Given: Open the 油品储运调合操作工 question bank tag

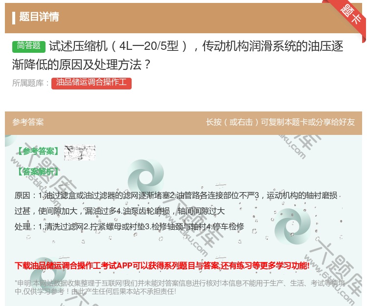Looking at the screenshot, I should (92, 83).
